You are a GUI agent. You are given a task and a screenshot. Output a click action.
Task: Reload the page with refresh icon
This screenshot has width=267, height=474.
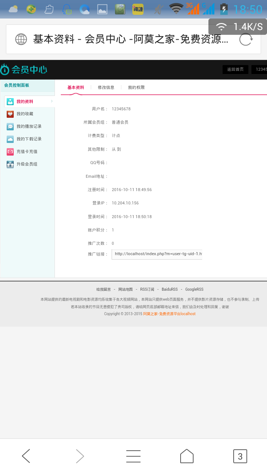[246, 39]
